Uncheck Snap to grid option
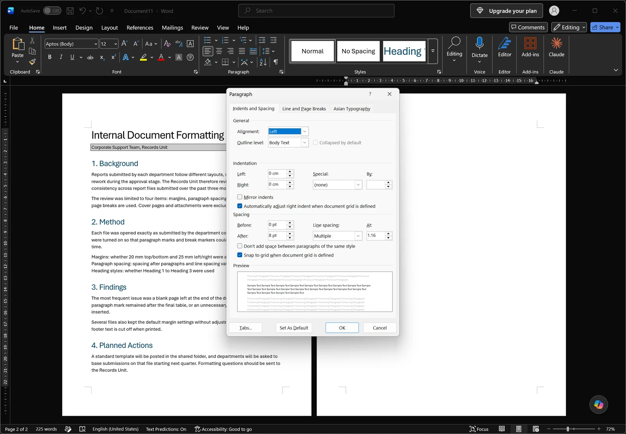Screen dimensions: 626x434 (x=240, y=255)
